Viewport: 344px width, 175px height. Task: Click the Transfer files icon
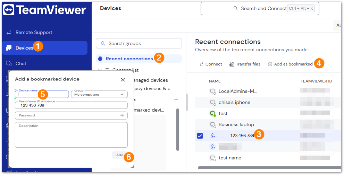[232, 64]
